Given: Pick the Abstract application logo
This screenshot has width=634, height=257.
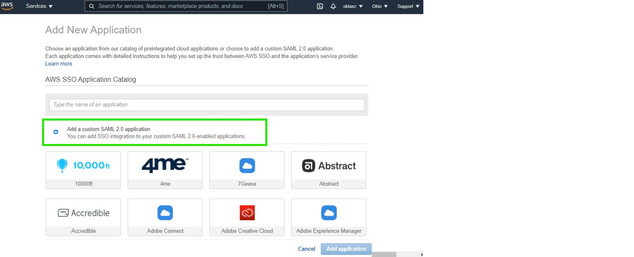Looking at the screenshot, I should coord(329,166).
